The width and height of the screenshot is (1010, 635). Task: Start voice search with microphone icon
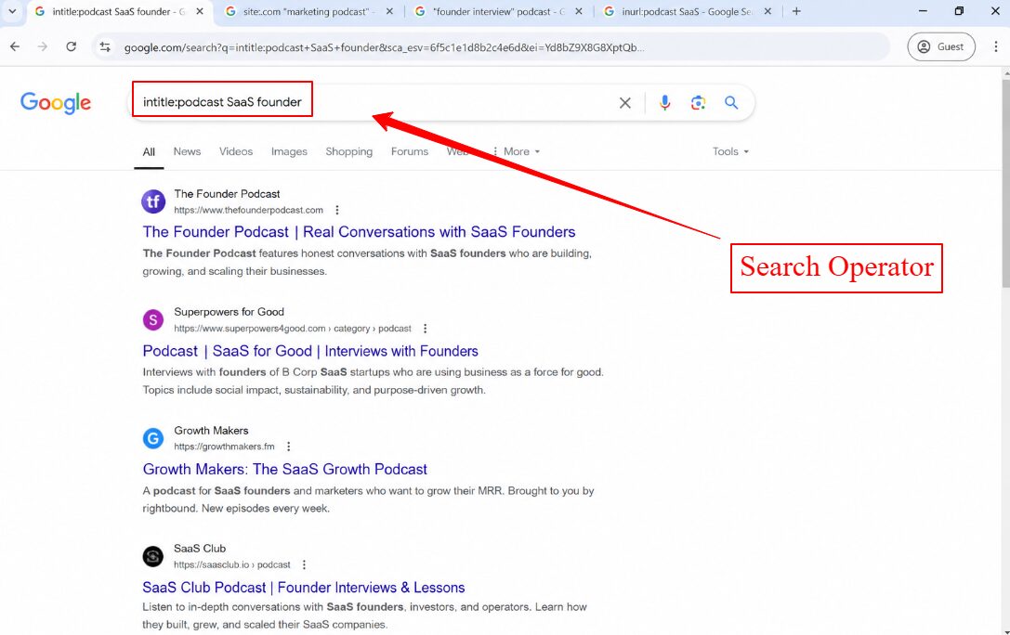[664, 103]
